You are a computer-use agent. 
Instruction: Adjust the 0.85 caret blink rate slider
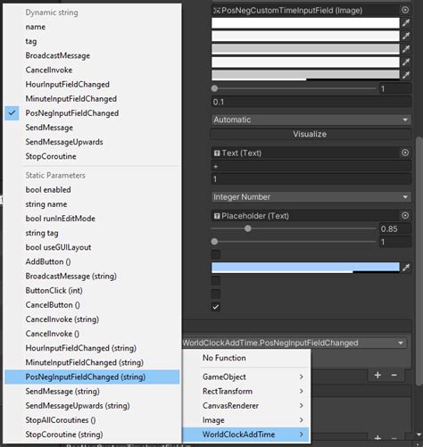[x=294, y=228]
